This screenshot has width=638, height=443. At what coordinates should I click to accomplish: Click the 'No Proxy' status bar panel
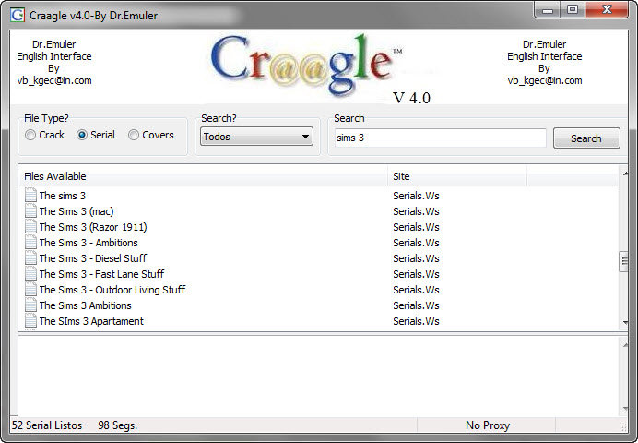coord(487,425)
